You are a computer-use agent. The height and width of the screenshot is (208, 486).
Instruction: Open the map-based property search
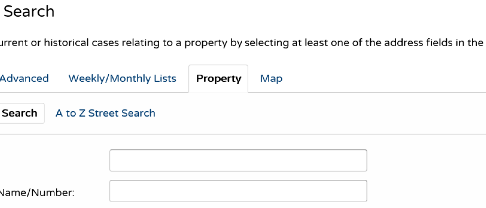[271, 78]
